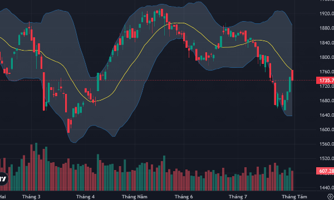Viewport: 334px width, 200px height.
Task: Click the red dotted current price line
Action: [158, 81]
